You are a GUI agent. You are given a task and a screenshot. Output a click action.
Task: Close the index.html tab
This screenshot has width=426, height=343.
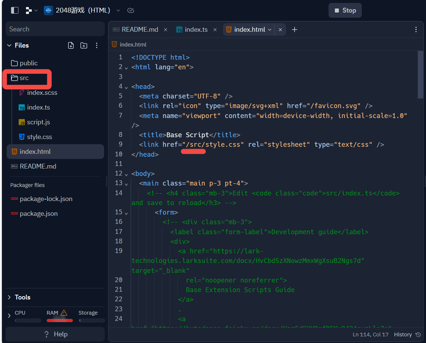point(280,30)
